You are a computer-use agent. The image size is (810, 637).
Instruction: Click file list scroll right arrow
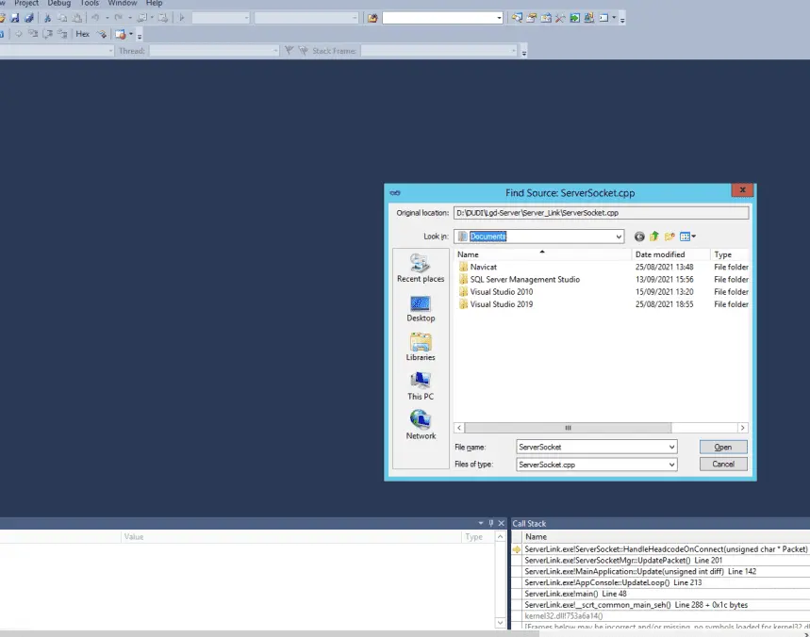(742, 428)
